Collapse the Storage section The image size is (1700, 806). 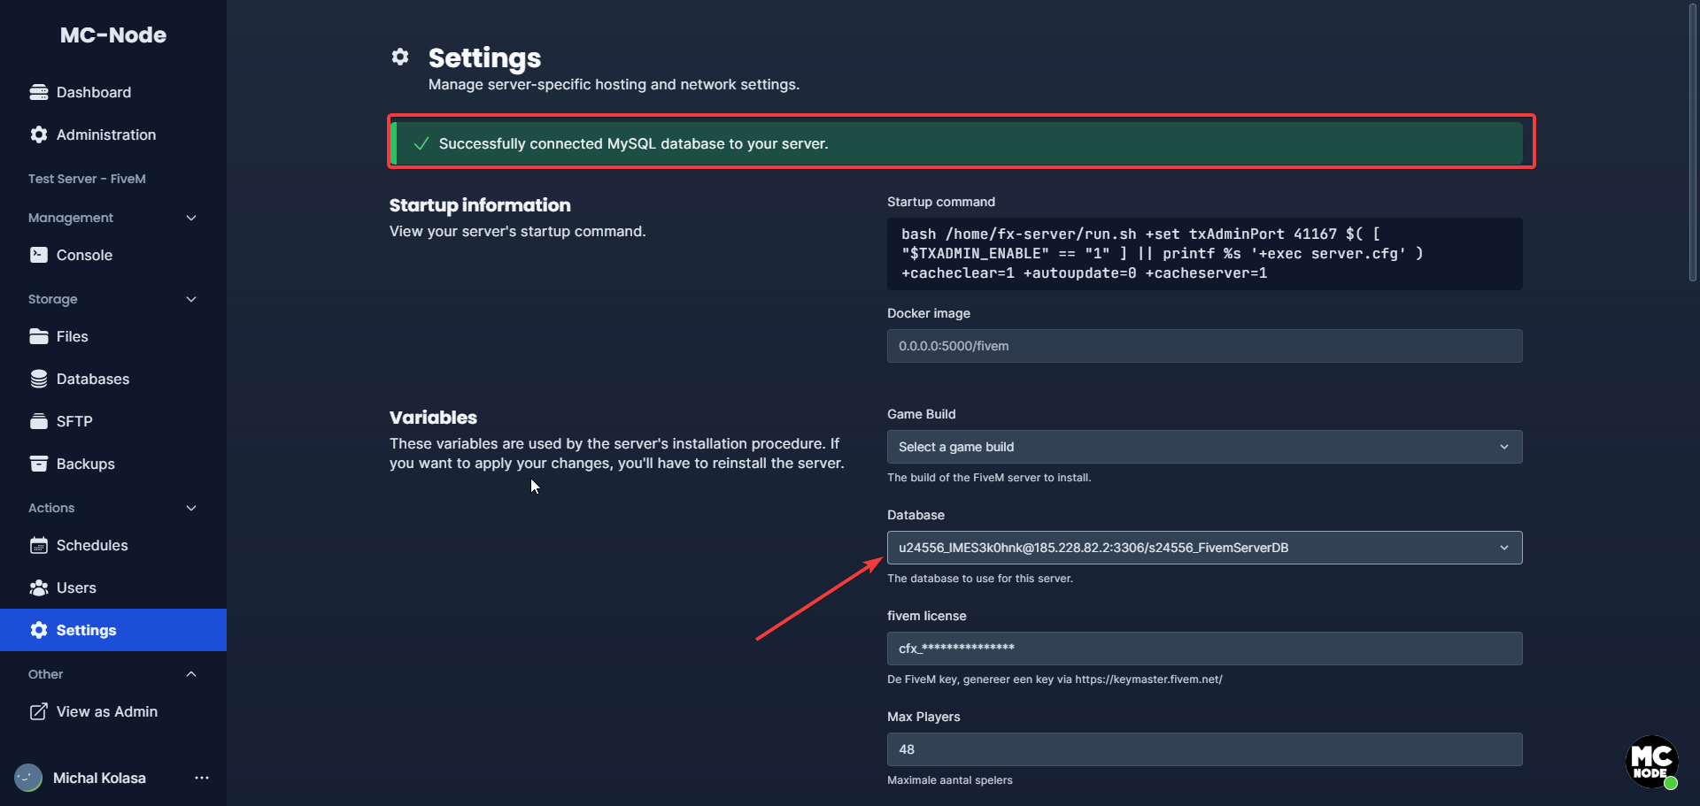(191, 299)
